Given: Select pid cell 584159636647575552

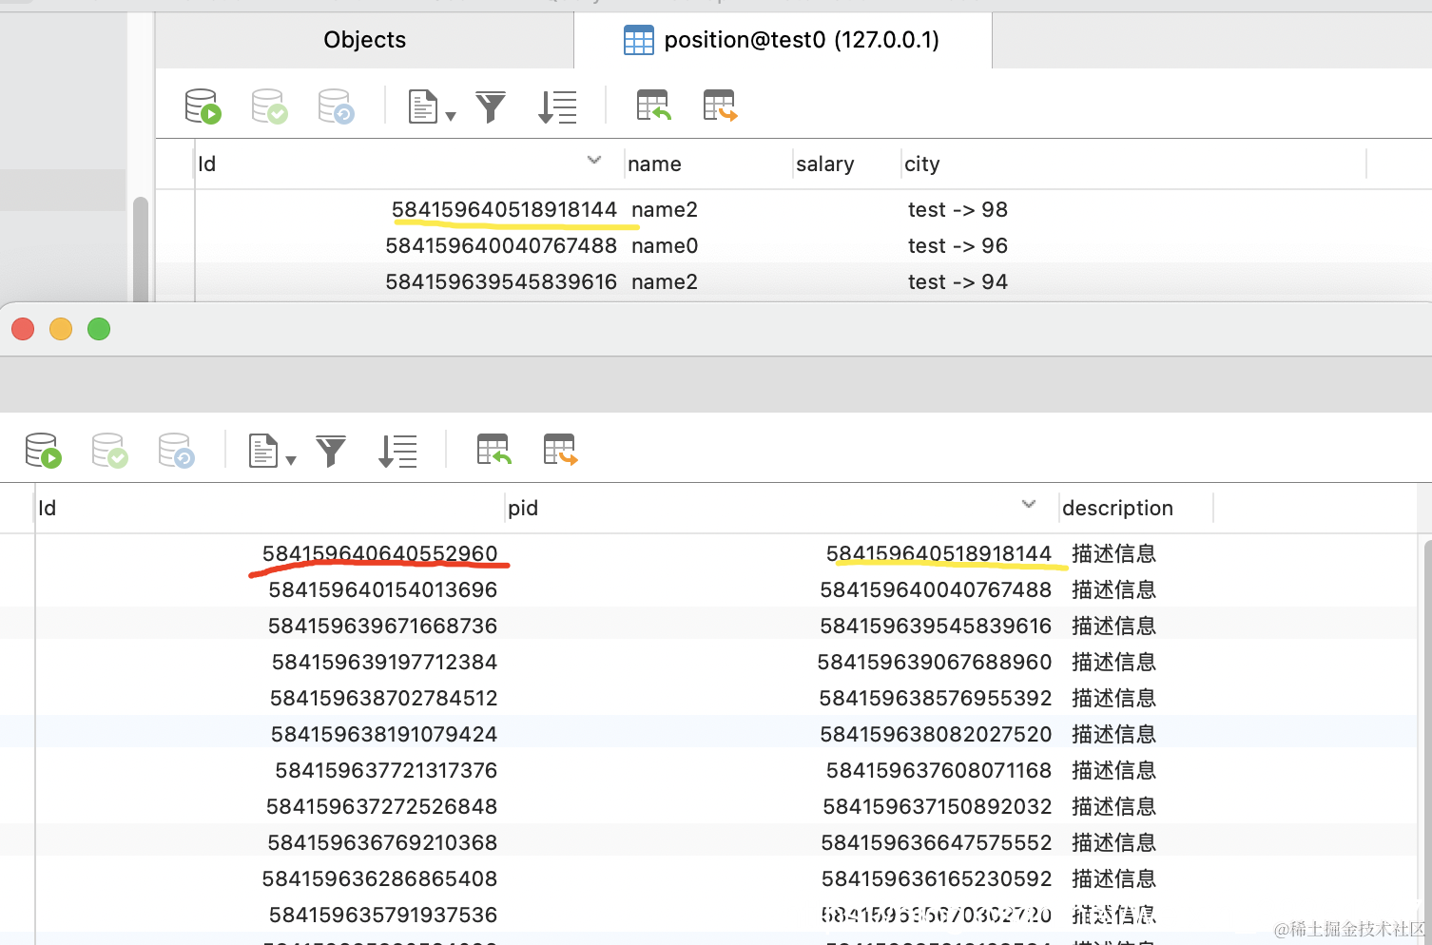Looking at the screenshot, I should [937, 842].
